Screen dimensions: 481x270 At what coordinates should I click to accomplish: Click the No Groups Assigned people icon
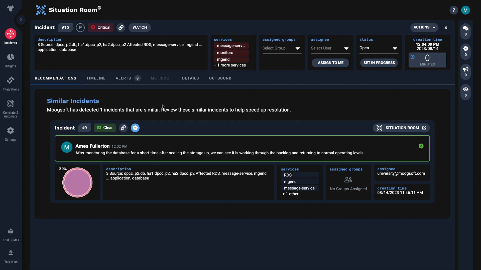tap(348, 179)
